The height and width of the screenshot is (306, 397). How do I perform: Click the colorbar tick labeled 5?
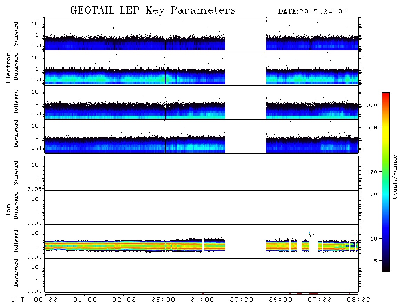click(x=376, y=261)
